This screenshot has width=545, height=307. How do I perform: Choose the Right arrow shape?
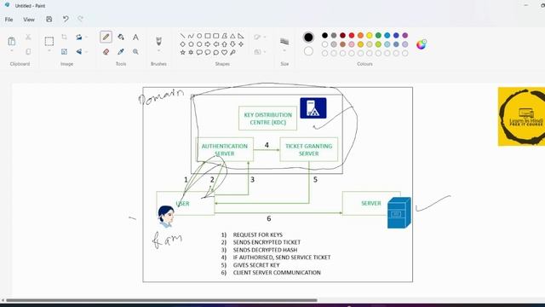click(x=208, y=44)
